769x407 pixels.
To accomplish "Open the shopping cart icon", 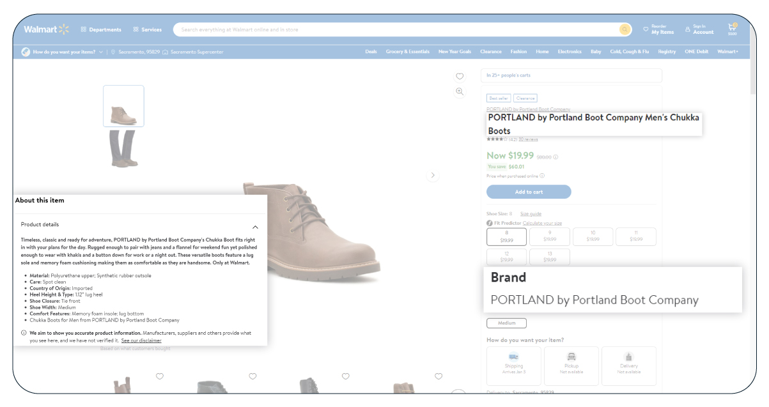I will [x=732, y=29].
